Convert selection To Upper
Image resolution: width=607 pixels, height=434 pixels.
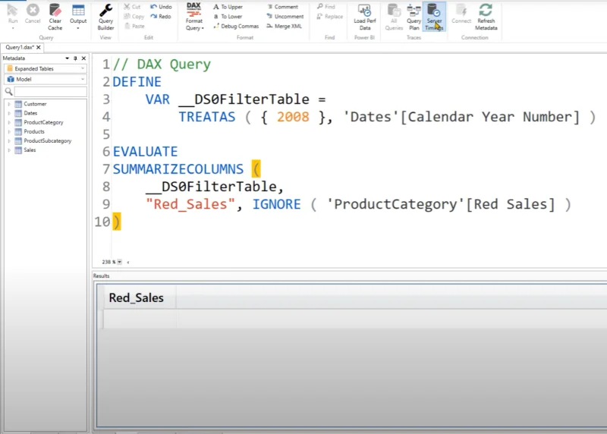[228, 7]
